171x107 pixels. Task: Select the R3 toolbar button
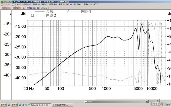34,8
